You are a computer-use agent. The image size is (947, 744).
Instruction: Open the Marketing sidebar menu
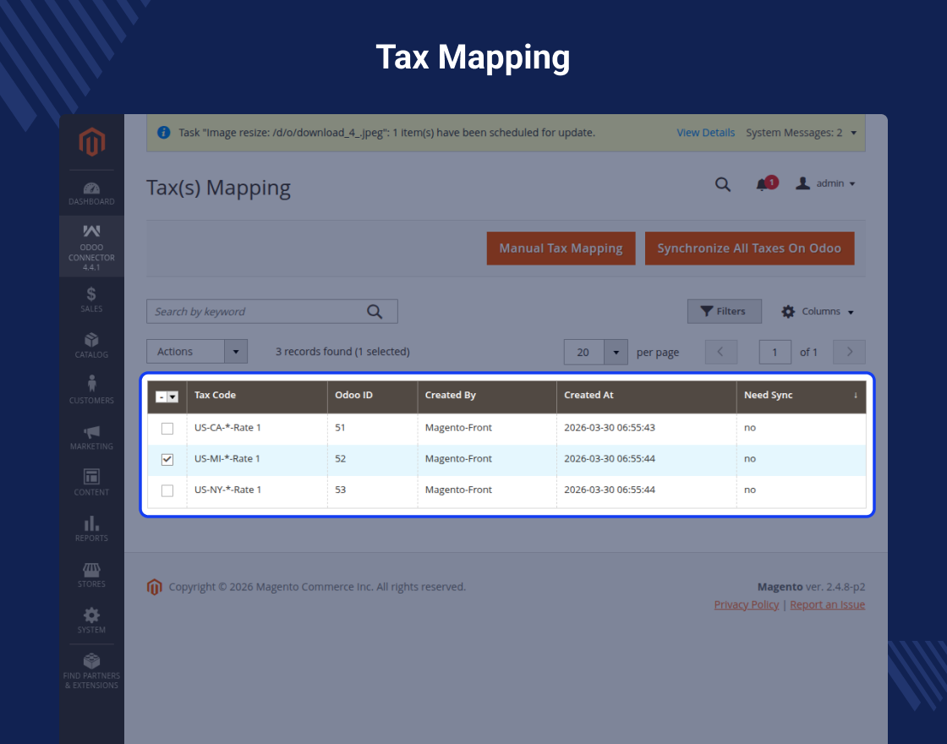92,437
